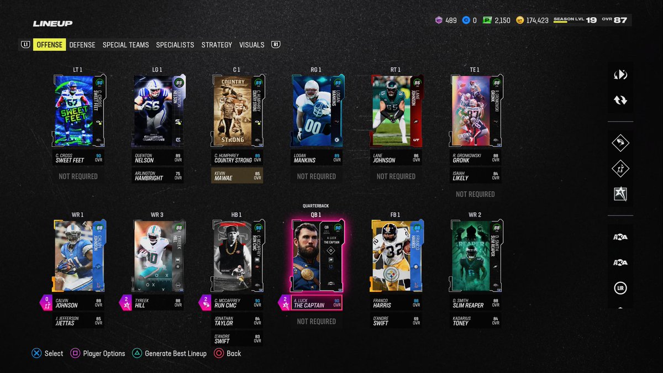The image size is (663, 373).
Task: Click the purple trophy currency icon showing 489
Action: pyautogui.click(x=439, y=20)
